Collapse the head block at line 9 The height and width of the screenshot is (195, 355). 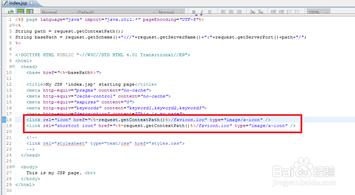pos(13,66)
